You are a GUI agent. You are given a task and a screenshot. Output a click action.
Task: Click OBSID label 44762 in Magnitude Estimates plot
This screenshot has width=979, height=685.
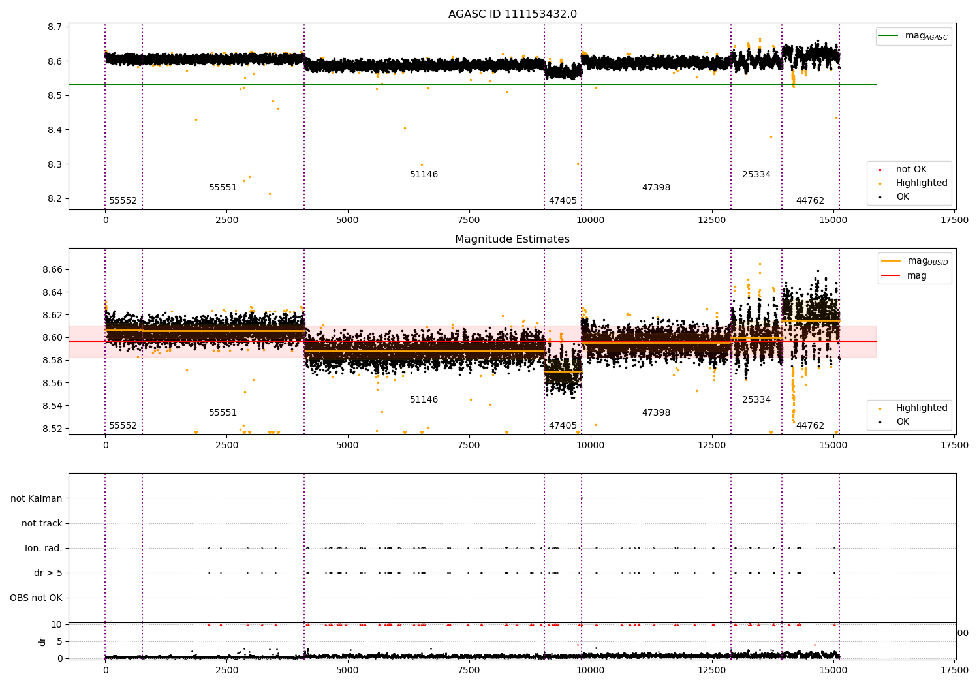[810, 425]
